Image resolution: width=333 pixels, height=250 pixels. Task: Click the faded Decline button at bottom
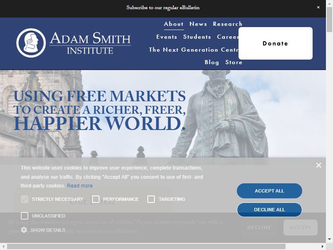[259, 227]
